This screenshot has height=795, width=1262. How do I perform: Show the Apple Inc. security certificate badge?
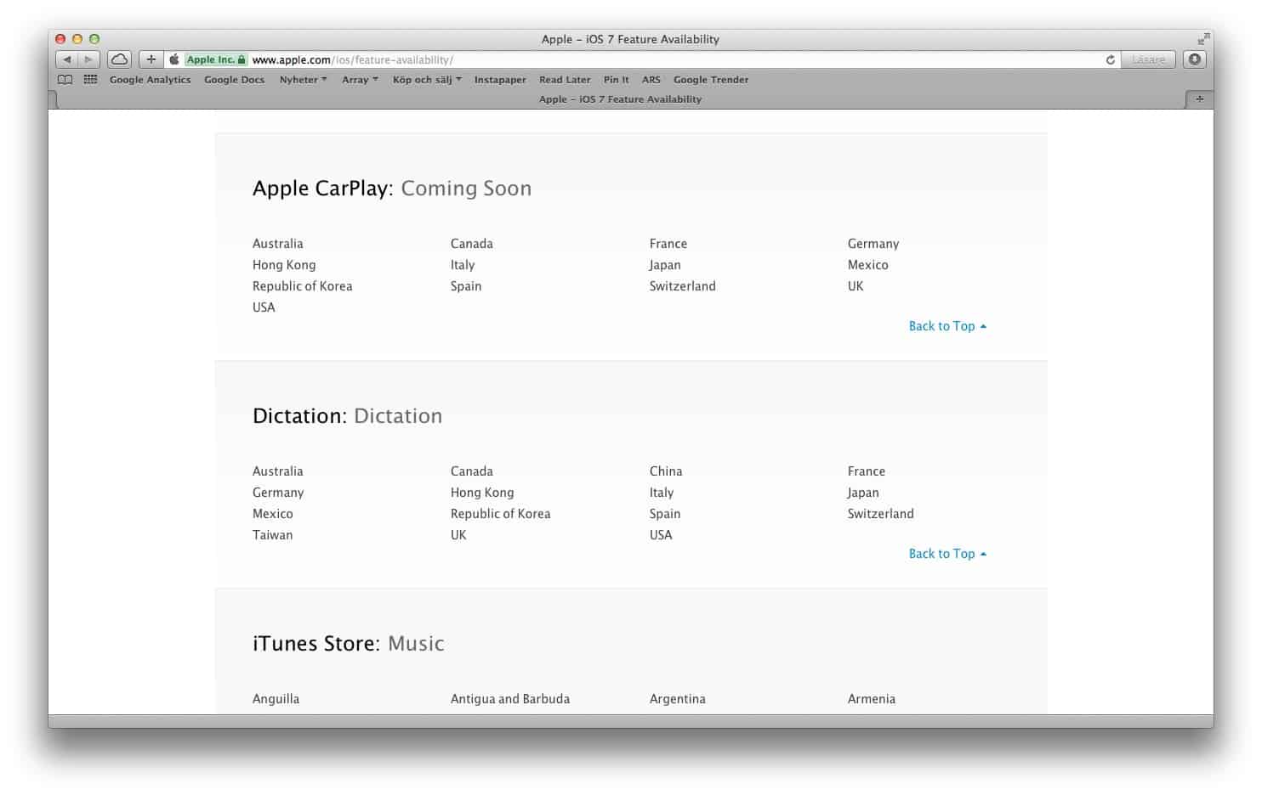click(x=217, y=59)
